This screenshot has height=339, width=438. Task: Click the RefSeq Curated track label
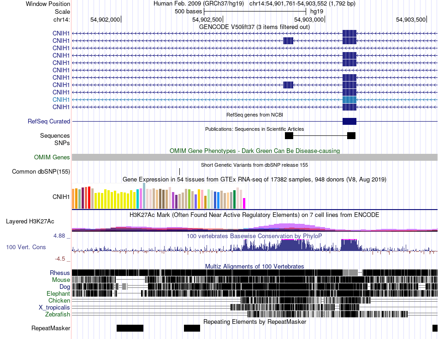coord(49,122)
